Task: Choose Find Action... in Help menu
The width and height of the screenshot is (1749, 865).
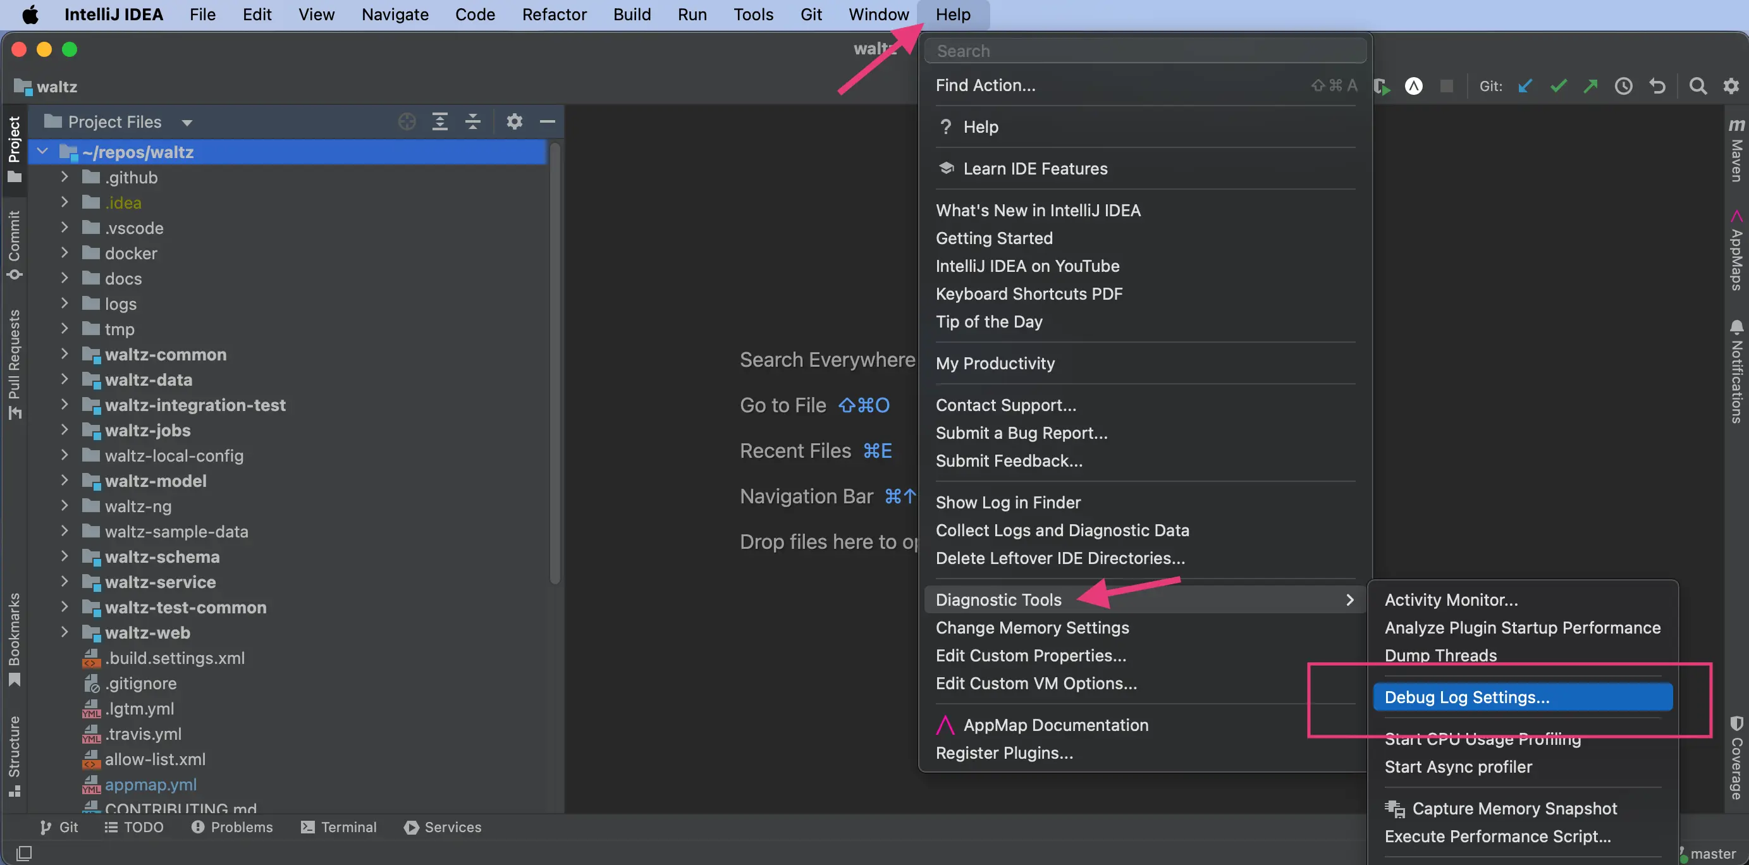Action: [1145, 85]
